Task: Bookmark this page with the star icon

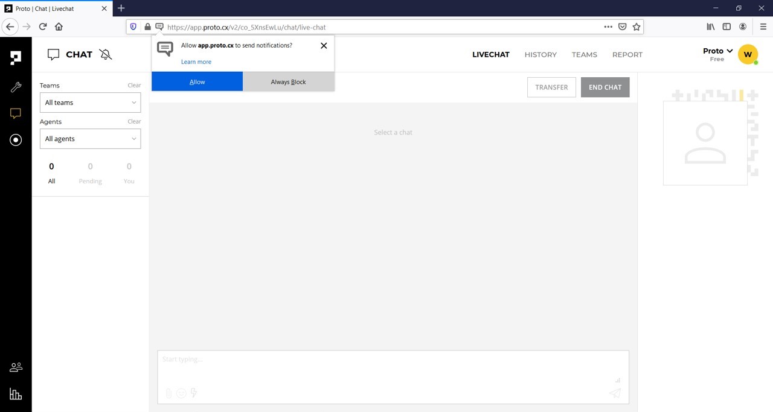Action: coord(637,27)
